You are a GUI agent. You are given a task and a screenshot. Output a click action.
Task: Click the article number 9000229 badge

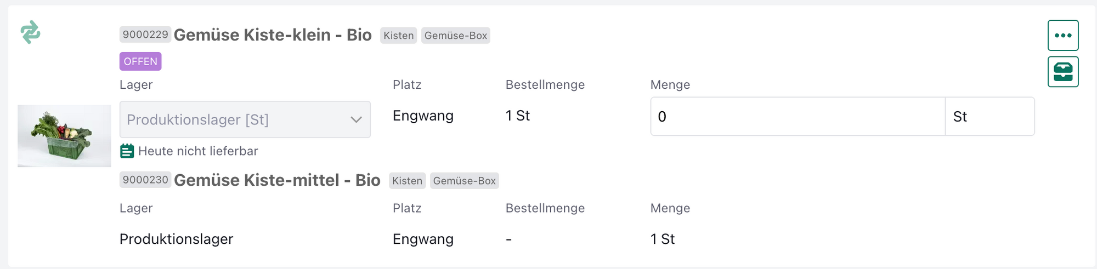pos(145,35)
